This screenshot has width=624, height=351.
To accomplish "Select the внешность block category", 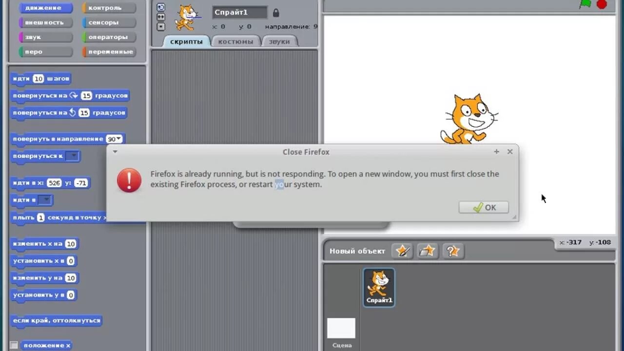I will pos(45,22).
